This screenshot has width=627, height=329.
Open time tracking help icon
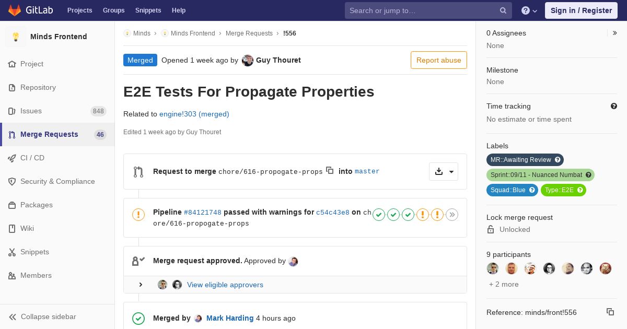(614, 106)
